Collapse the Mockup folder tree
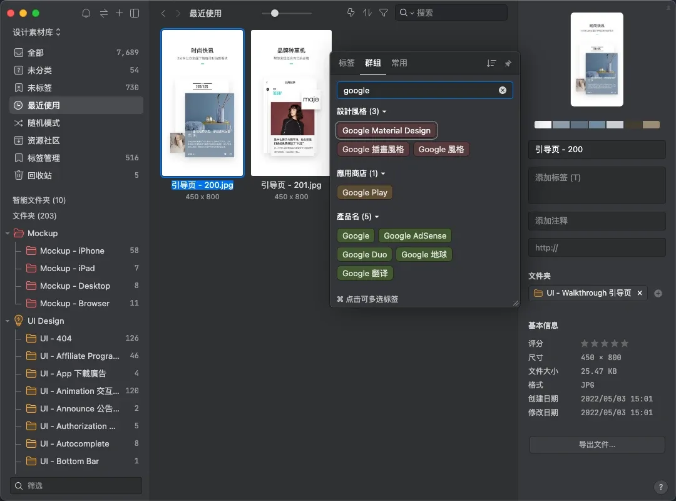Image resolution: width=676 pixels, height=501 pixels. click(x=8, y=234)
